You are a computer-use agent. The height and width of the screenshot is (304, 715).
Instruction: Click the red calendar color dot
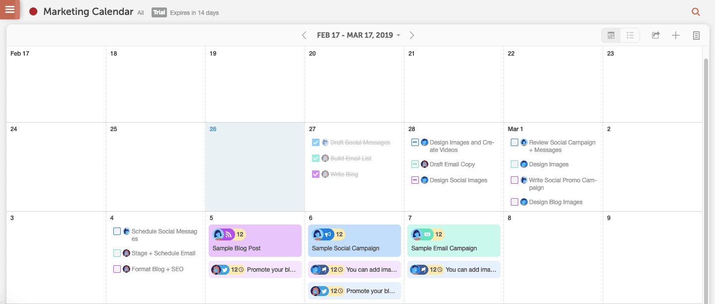(33, 12)
